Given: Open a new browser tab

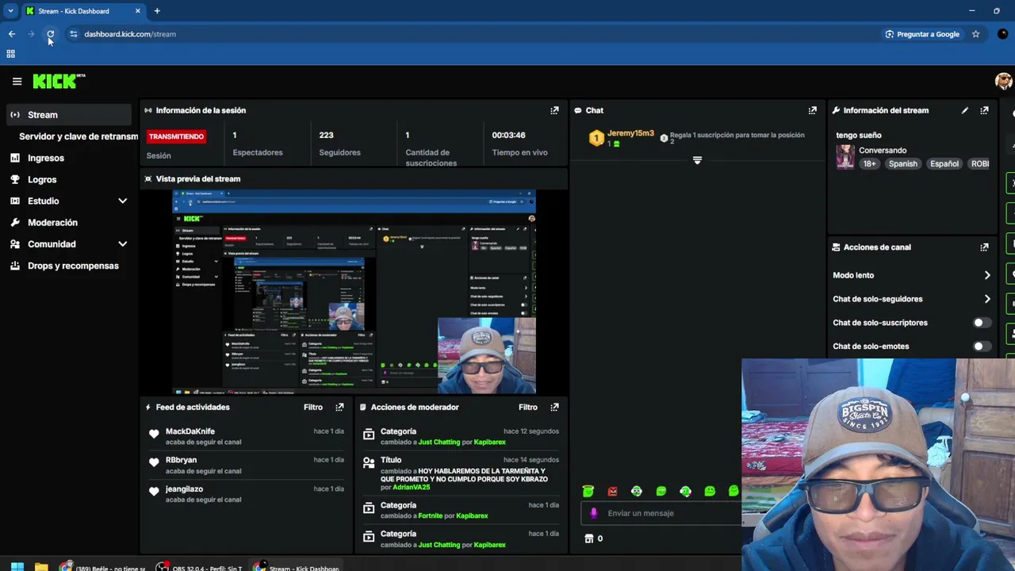Looking at the screenshot, I should pyautogui.click(x=157, y=11).
